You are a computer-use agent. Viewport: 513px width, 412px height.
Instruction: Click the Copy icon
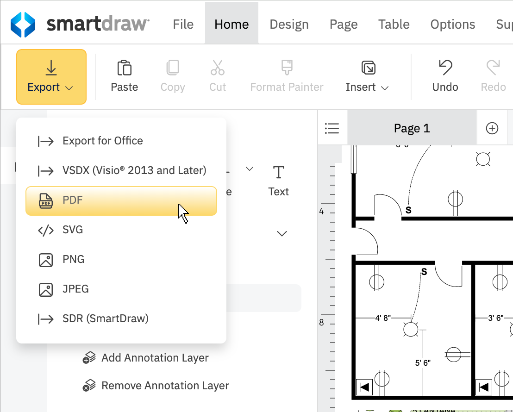point(172,68)
